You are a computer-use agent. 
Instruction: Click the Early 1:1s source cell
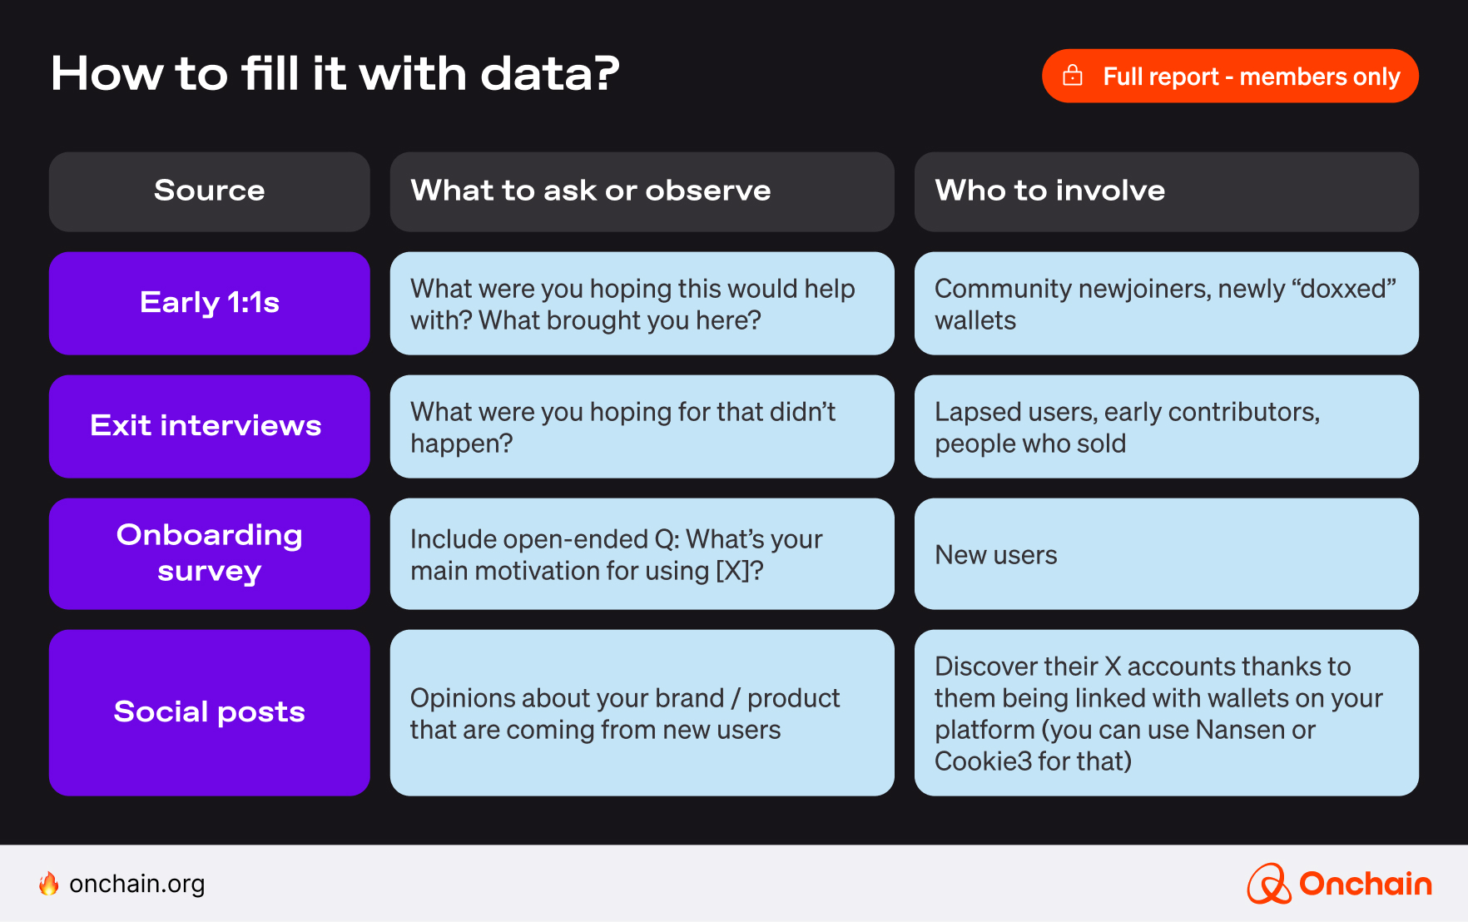[209, 303]
